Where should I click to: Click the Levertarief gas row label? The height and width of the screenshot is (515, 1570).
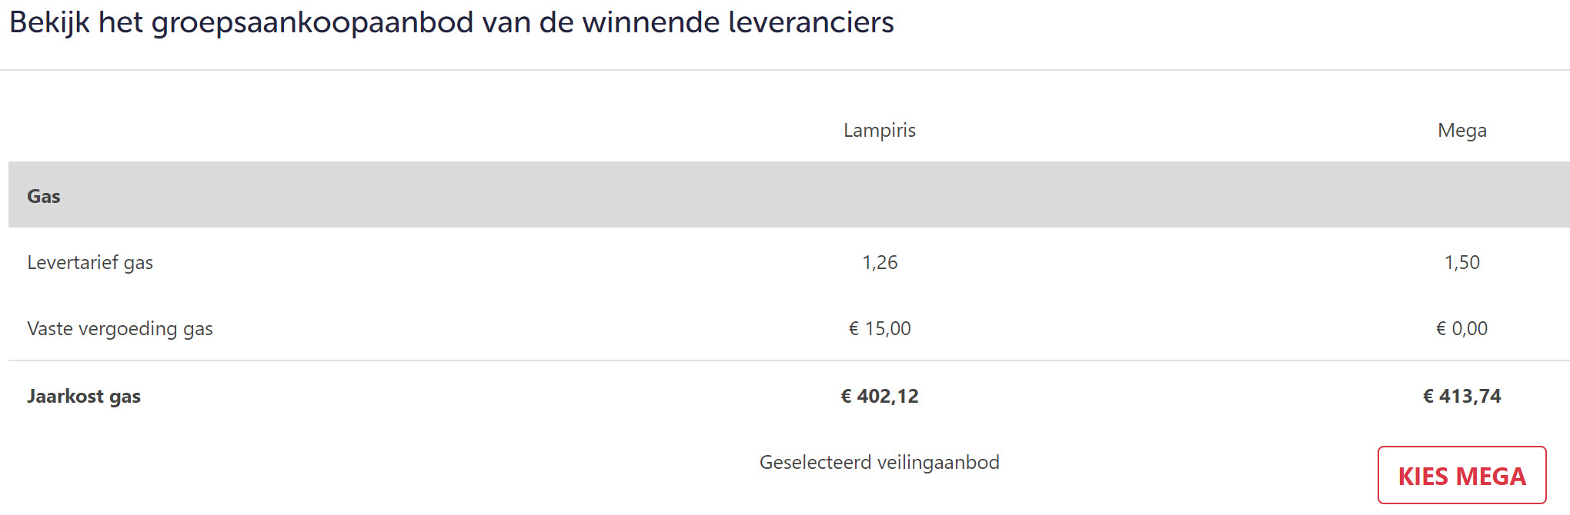tap(90, 262)
